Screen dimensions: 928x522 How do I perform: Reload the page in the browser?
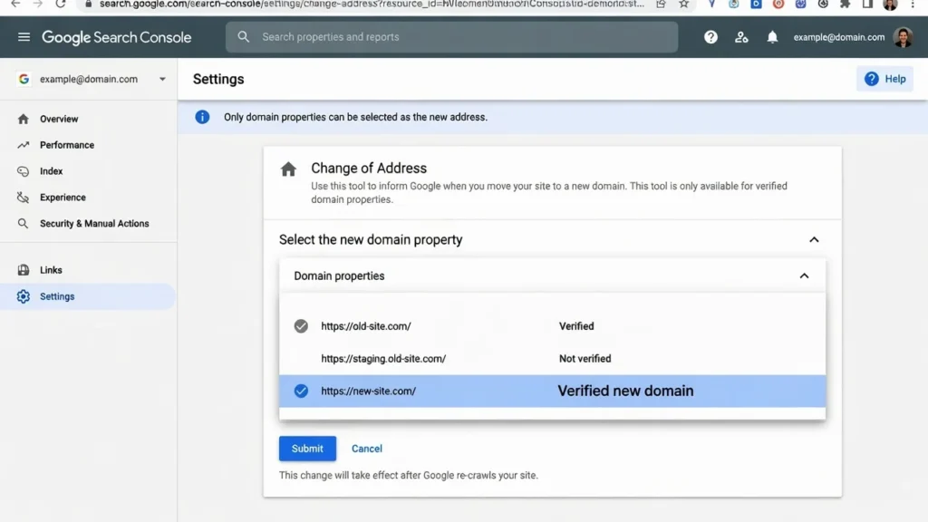(x=61, y=5)
